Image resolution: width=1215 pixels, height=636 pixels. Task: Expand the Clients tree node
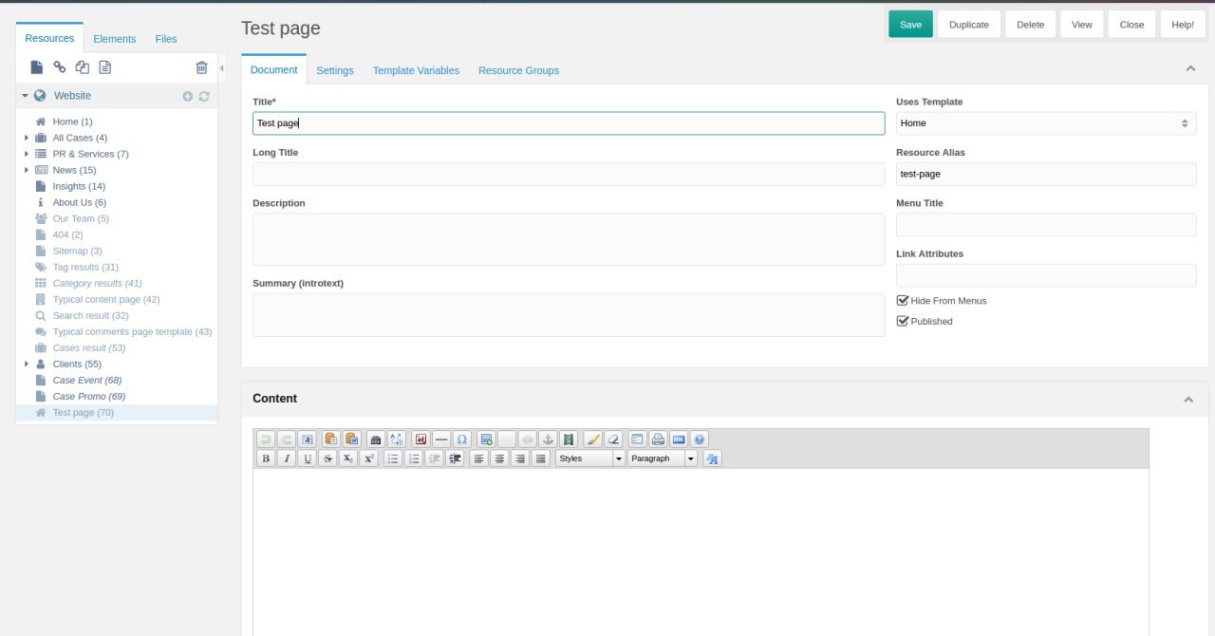[27, 364]
